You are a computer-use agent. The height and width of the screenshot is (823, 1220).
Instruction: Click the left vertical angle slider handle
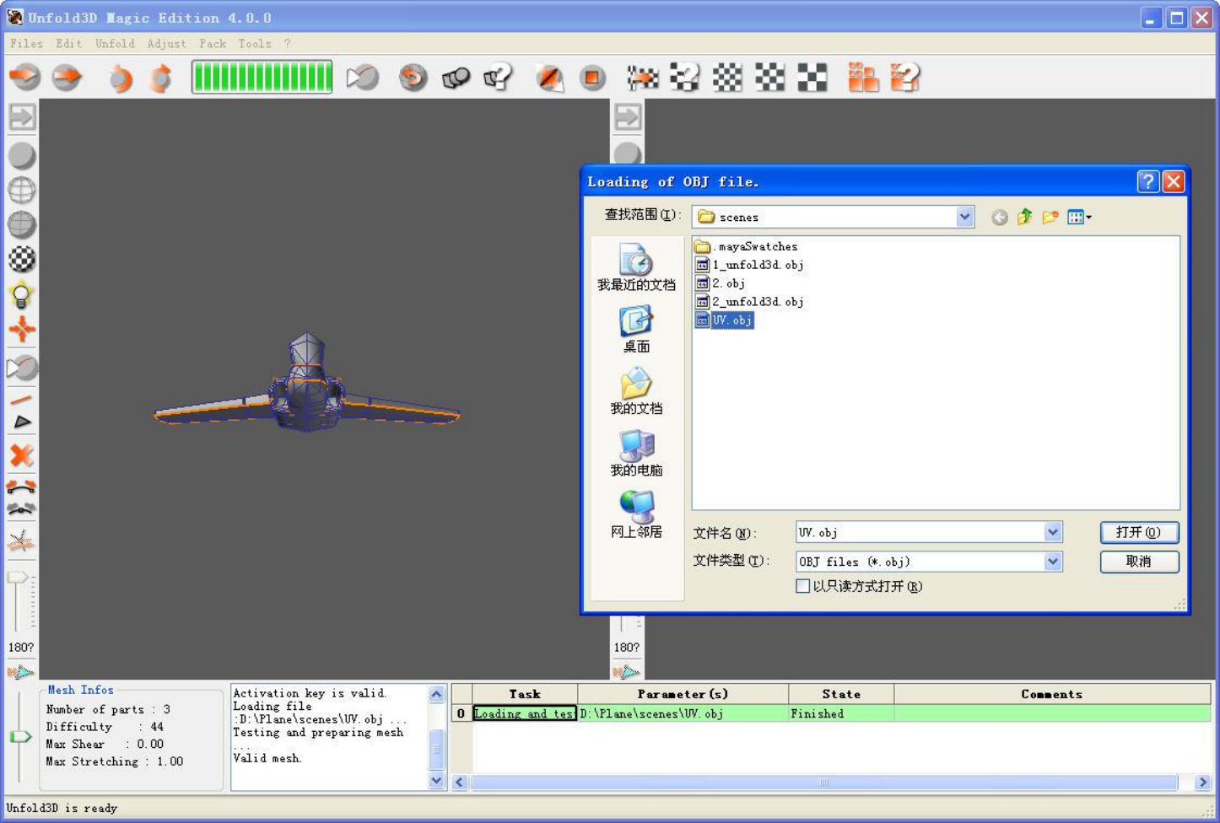click(x=18, y=578)
